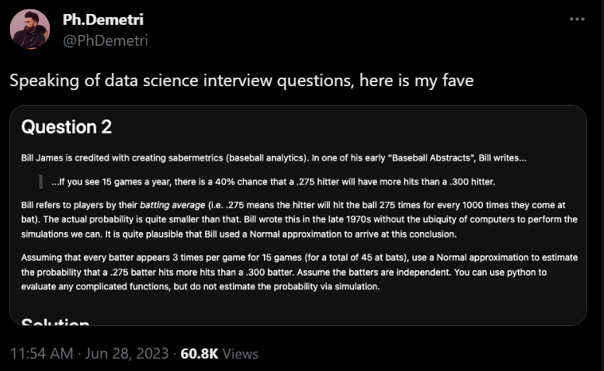
Task: Select the tweet text about data science interview questions
Action: 241,81
